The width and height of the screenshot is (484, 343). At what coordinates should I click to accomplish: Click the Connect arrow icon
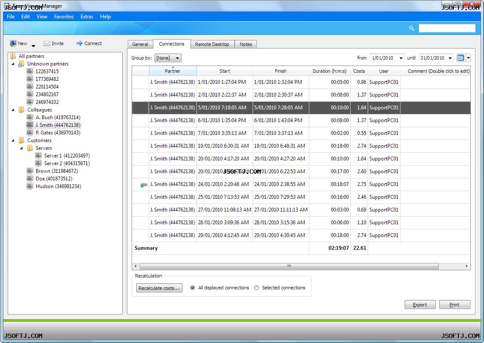point(80,43)
